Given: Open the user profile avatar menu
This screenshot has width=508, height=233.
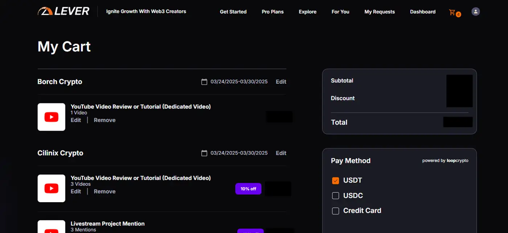Looking at the screenshot, I should tap(475, 12).
